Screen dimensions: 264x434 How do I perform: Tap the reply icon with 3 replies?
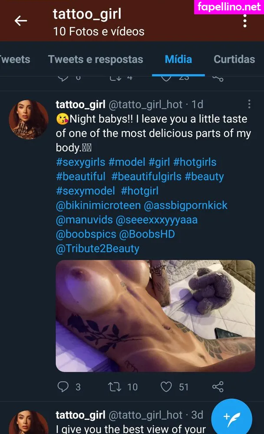pos(63,386)
